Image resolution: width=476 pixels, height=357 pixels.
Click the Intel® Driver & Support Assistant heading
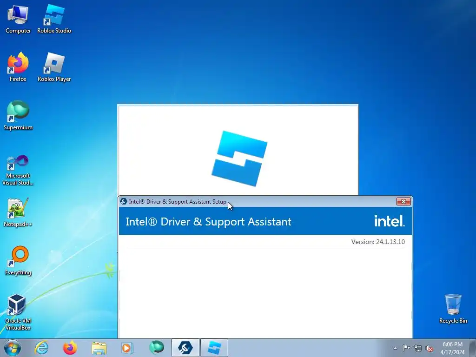[209, 222]
